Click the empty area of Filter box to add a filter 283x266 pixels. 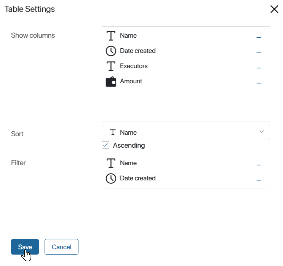186,205
